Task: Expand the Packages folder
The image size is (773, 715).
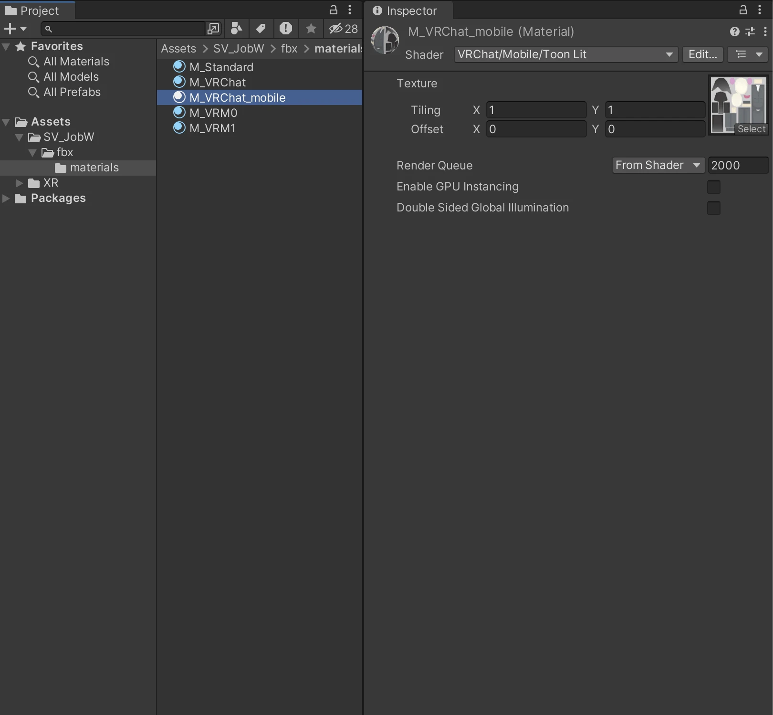Action: pyautogui.click(x=6, y=198)
